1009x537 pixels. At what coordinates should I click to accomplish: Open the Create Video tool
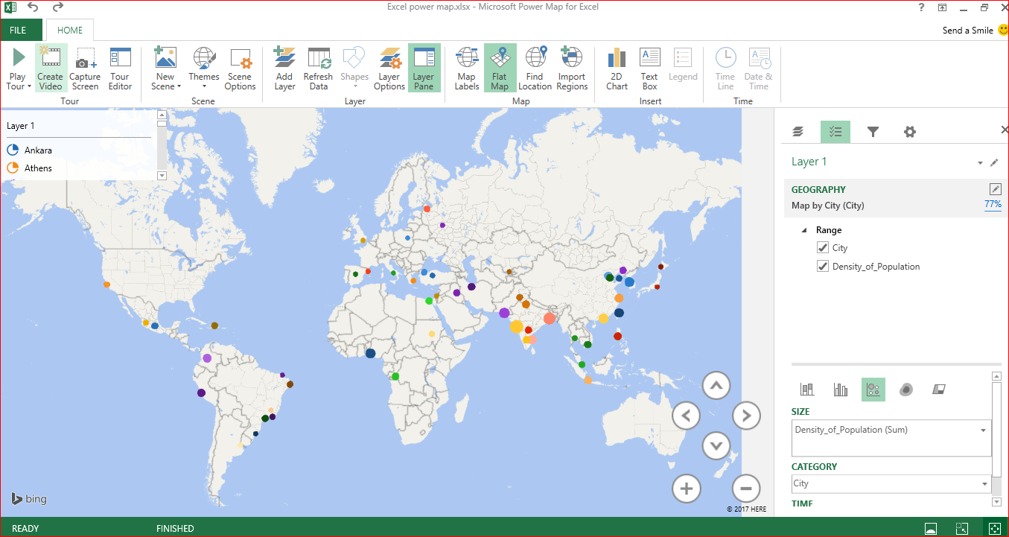(x=51, y=69)
